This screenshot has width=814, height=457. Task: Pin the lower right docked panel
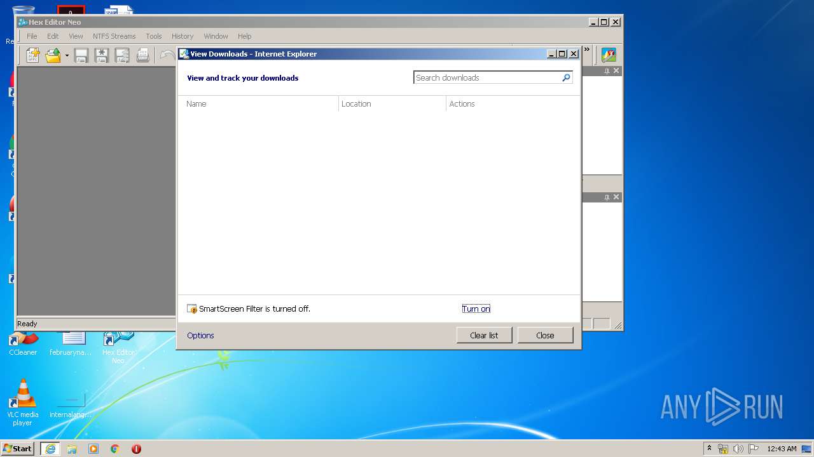(607, 197)
